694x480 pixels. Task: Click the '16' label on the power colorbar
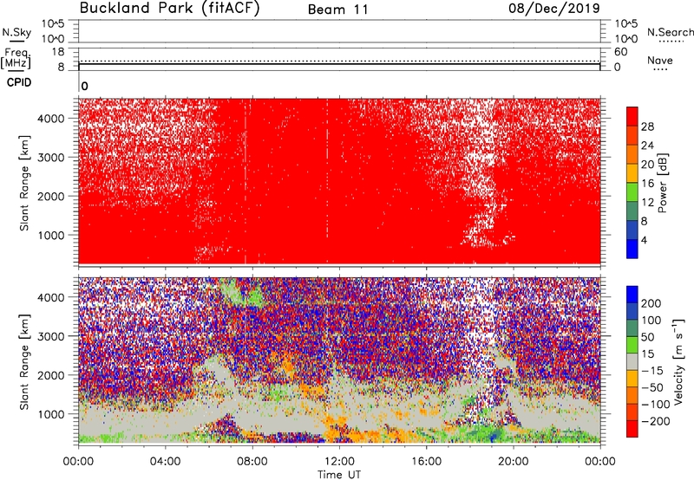[x=647, y=184]
